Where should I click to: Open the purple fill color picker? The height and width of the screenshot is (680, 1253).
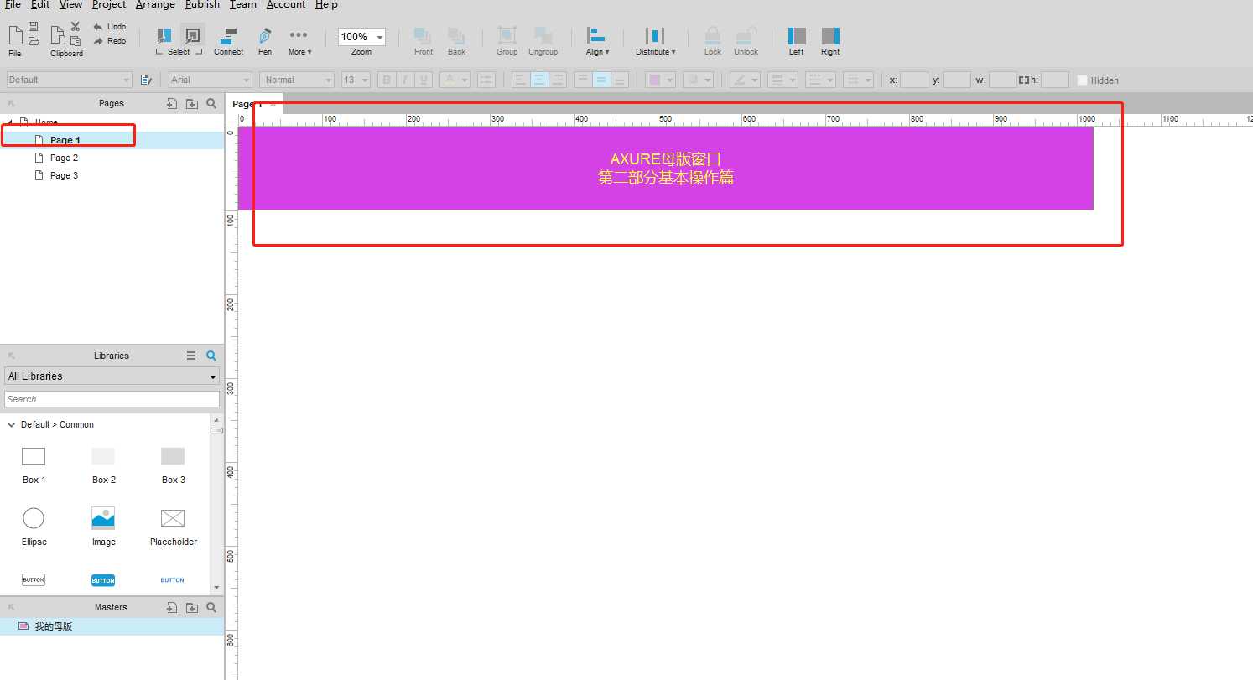pos(660,80)
